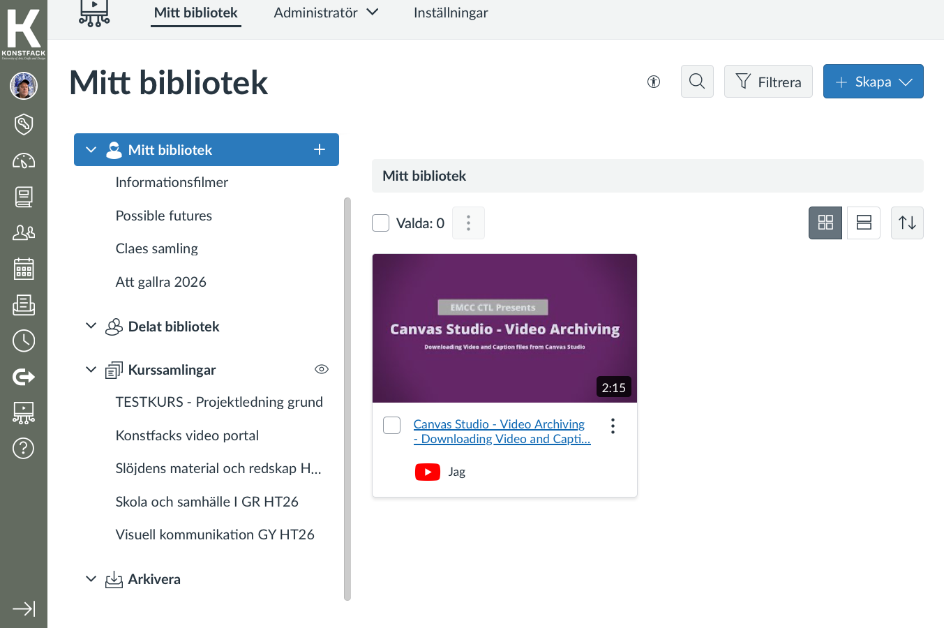The image size is (944, 628).
Task: Open the search magnifier icon
Action: point(697,82)
